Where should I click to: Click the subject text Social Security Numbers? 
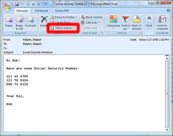coord(38,52)
